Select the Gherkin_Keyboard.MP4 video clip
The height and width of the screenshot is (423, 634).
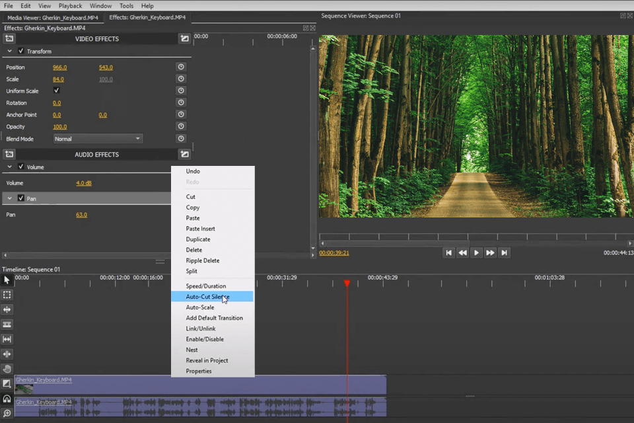[201, 385]
